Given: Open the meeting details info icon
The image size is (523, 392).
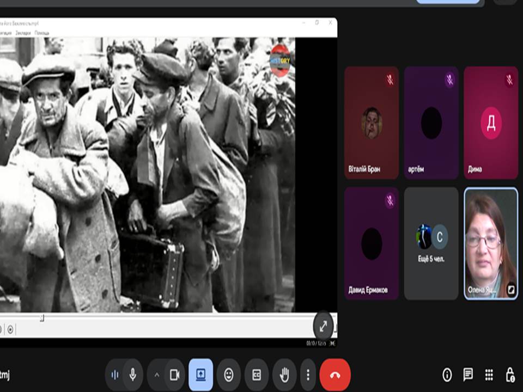Looking at the screenshot, I should coord(447,375).
